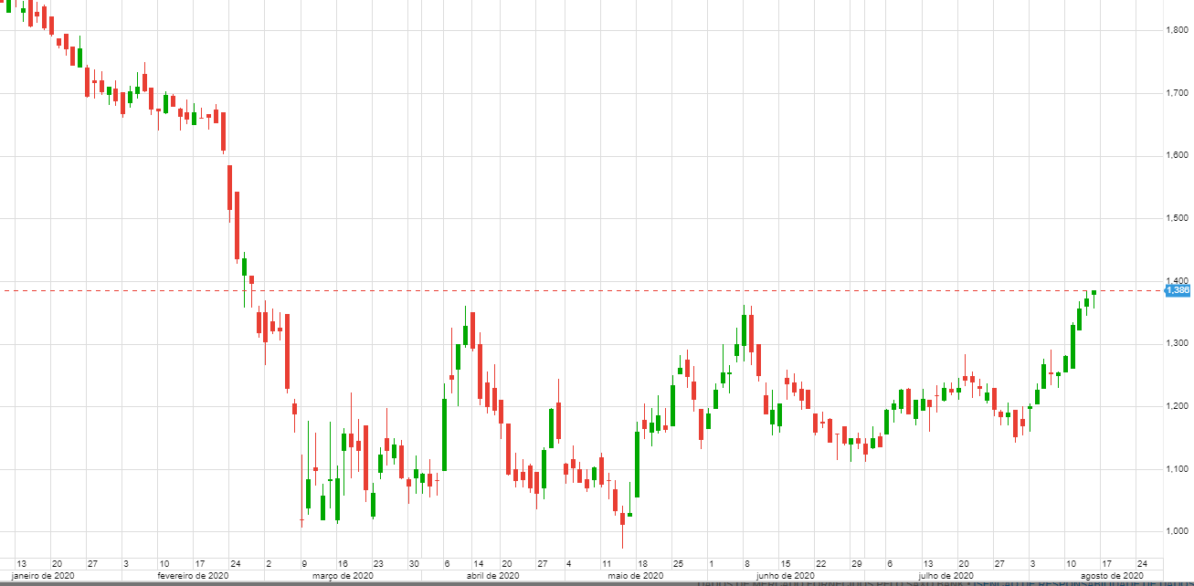Image resolution: width=1194 pixels, height=586 pixels.
Task: Click the day label 16 in March
Action: pos(343,563)
